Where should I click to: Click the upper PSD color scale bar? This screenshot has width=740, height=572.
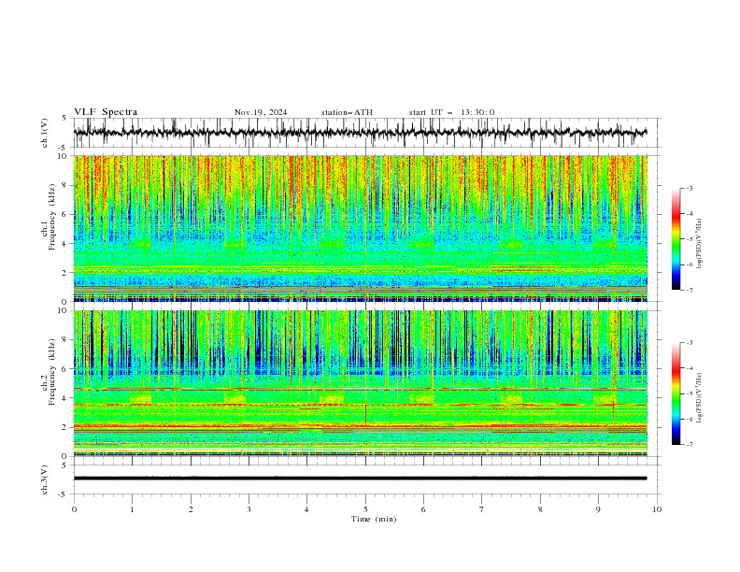[676, 239]
